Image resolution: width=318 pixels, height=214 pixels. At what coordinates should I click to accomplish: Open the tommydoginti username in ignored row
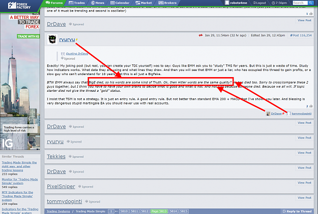point(65,201)
